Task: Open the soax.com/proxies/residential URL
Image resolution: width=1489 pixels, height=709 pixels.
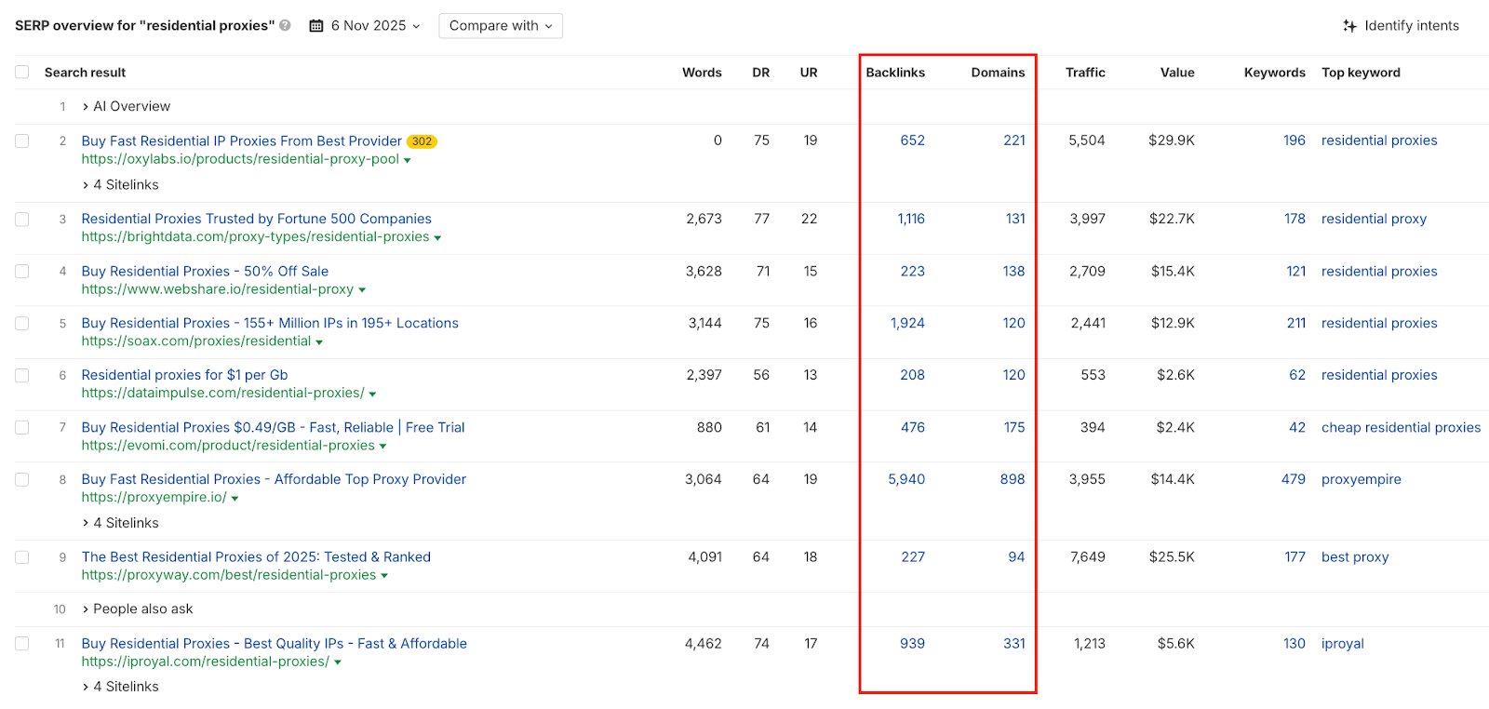Action: click(196, 341)
